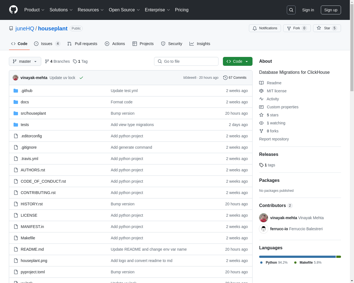
Task: Click the GitHub logo icon
Action: [14, 10]
